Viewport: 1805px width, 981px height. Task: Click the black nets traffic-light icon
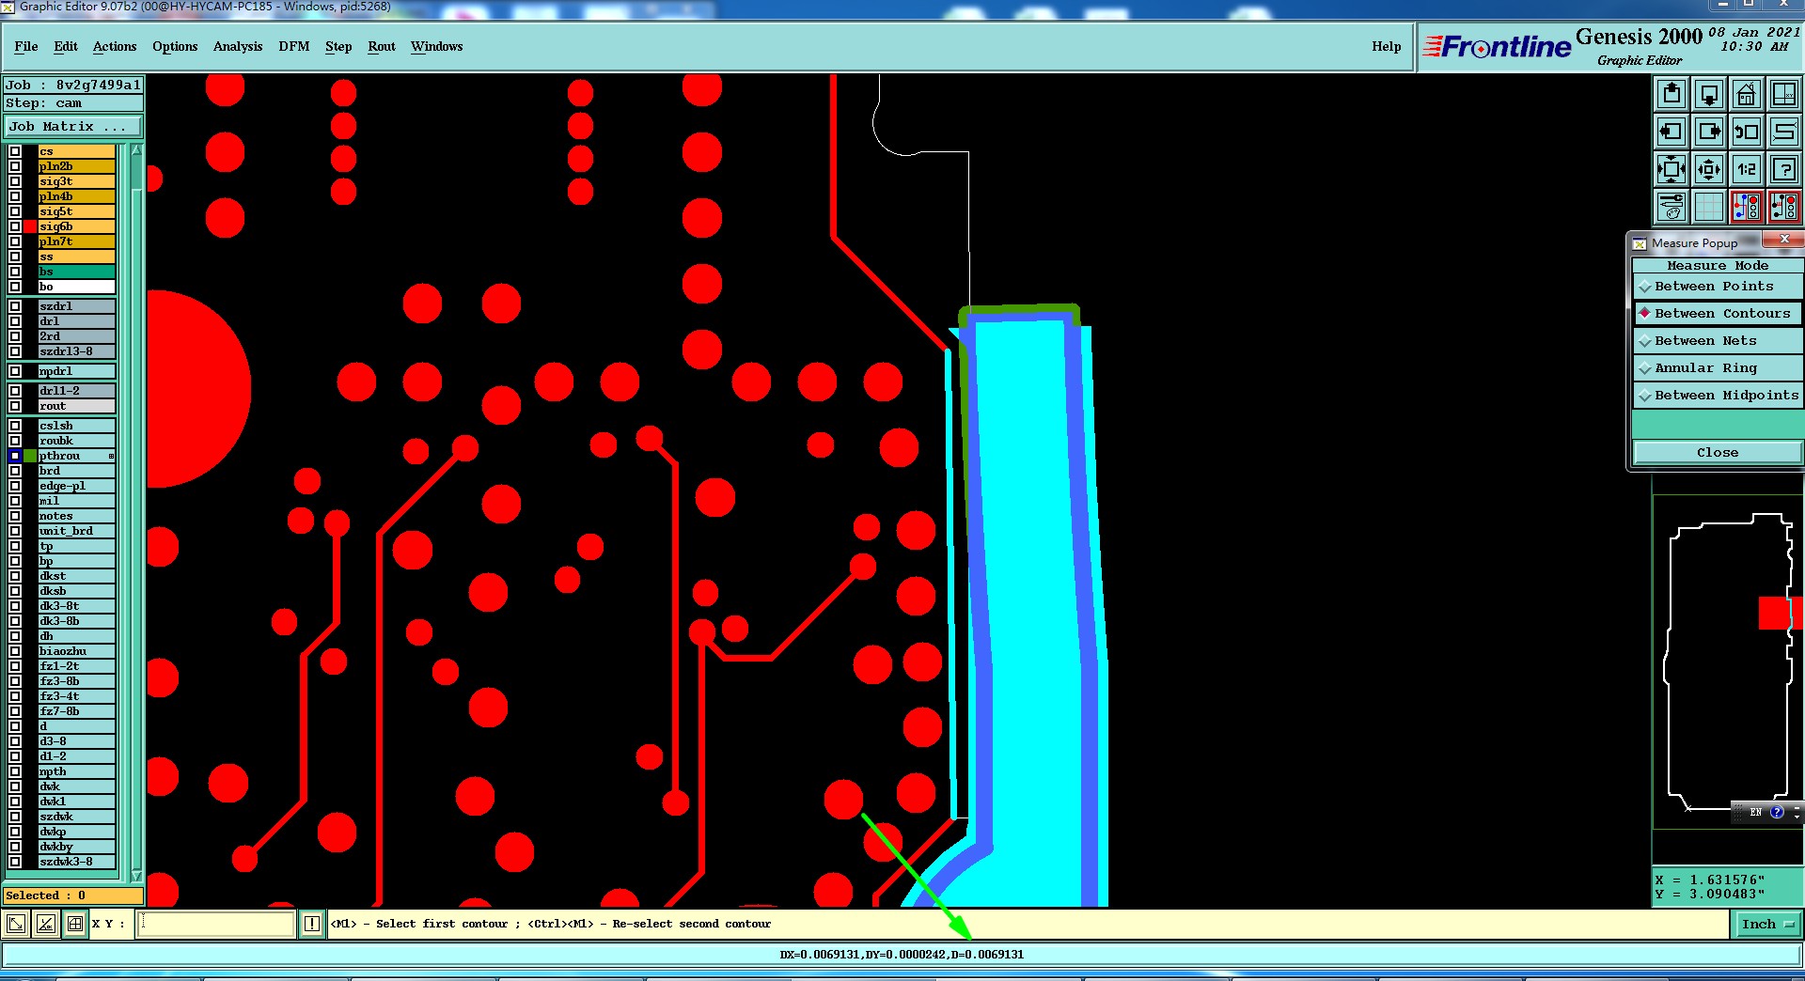click(x=1783, y=207)
